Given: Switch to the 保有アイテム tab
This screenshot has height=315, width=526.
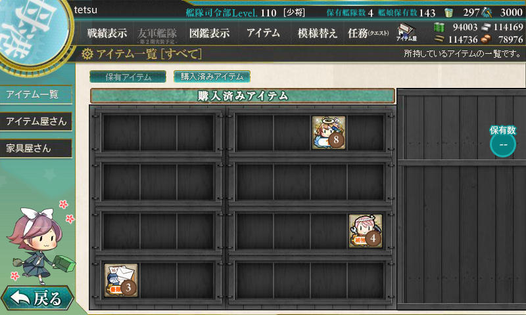Looking at the screenshot, I should pos(128,77).
